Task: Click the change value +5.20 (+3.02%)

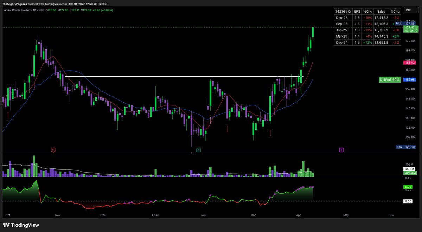Action: click(102, 10)
